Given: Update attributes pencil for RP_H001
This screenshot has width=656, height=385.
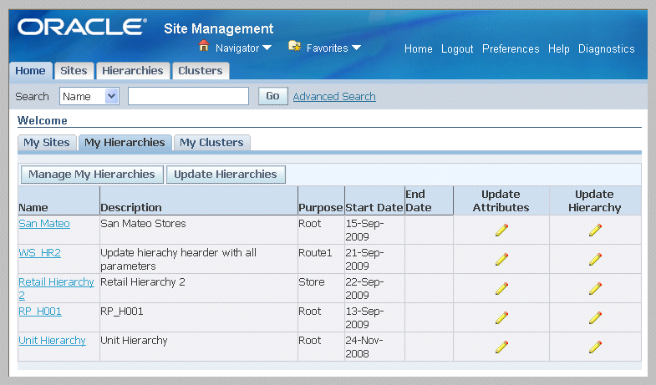Looking at the screenshot, I should [501, 317].
